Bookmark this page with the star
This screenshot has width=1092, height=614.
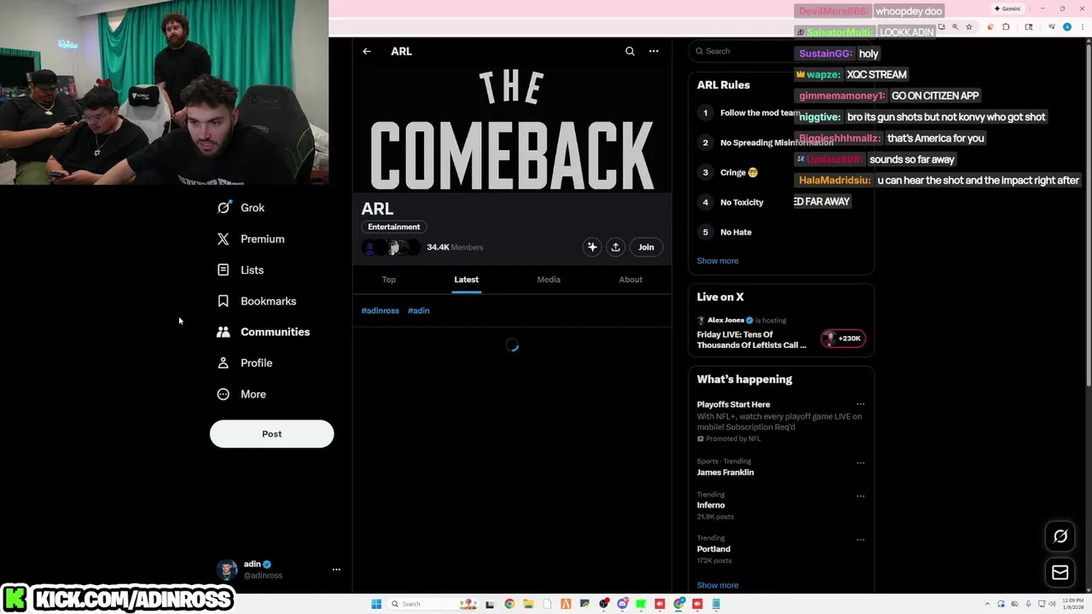point(969,27)
